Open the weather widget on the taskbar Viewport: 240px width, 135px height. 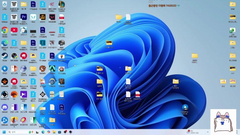pos(193,132)
